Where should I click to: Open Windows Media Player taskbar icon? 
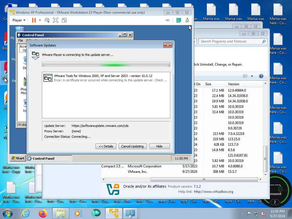(x=78, y=213)
